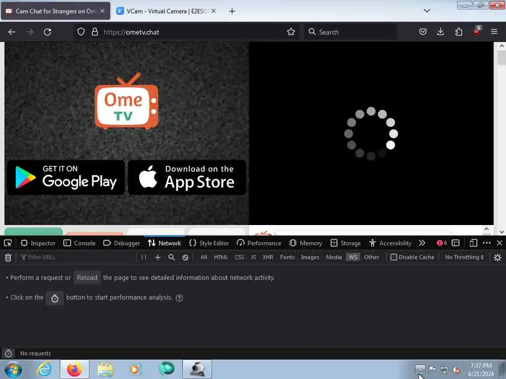Switch to VCam Virtual Camera browser tab

(166, 11)
